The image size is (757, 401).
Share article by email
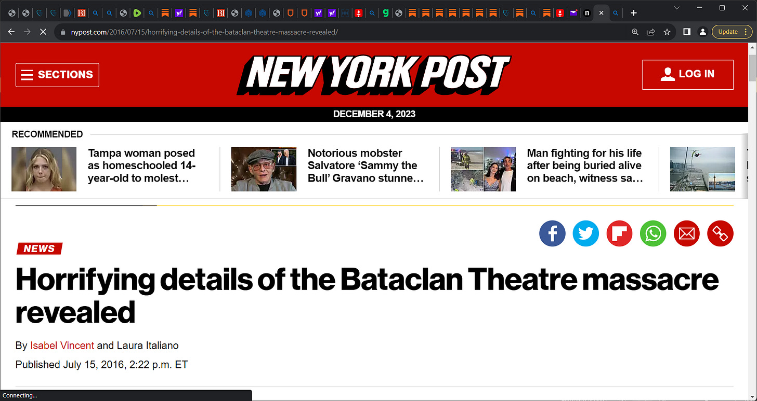pyautogui.click(x=687, y=233)
